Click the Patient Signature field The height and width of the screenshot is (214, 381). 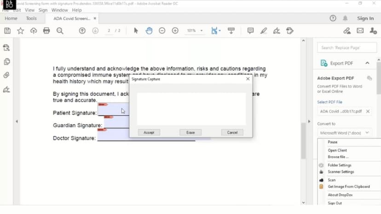pos(114,109)
